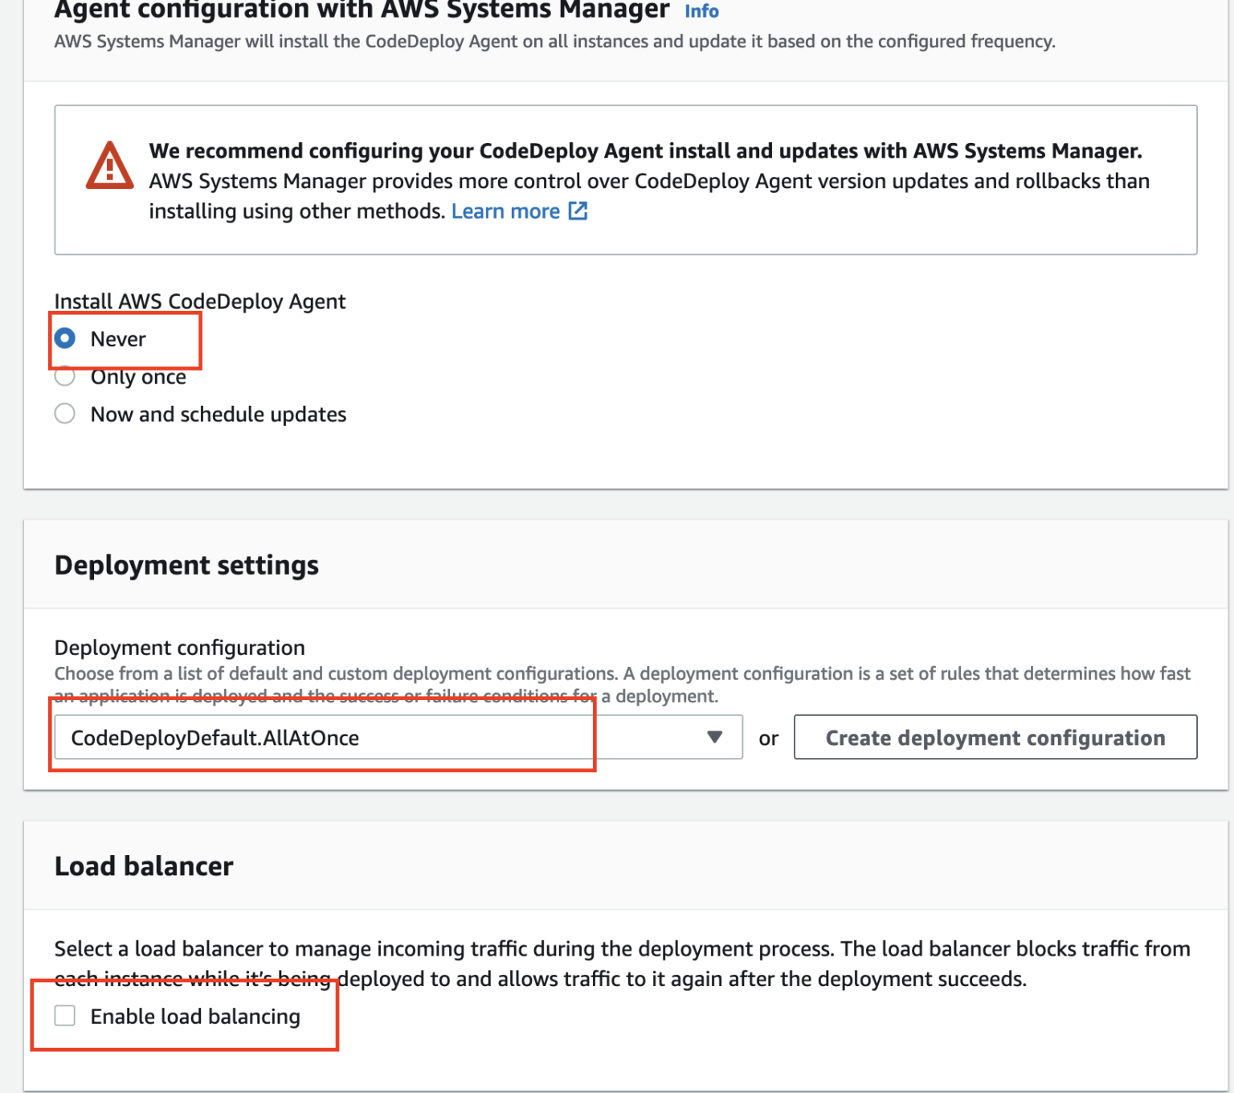Click the Load balancer section heading

pyautogui.click(x=144, y=866)
